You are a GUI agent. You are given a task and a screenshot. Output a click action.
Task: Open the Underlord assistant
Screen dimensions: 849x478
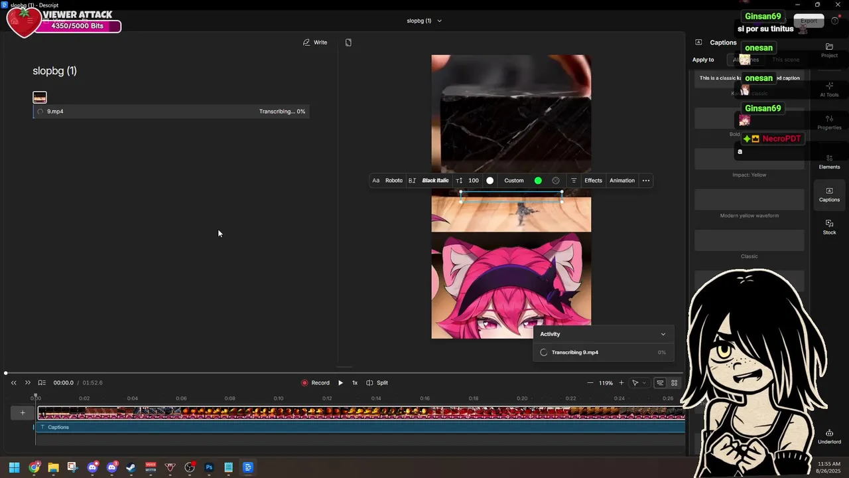click(829, 436)
